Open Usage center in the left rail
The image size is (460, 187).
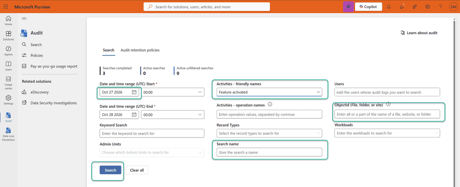pos(8,83)
